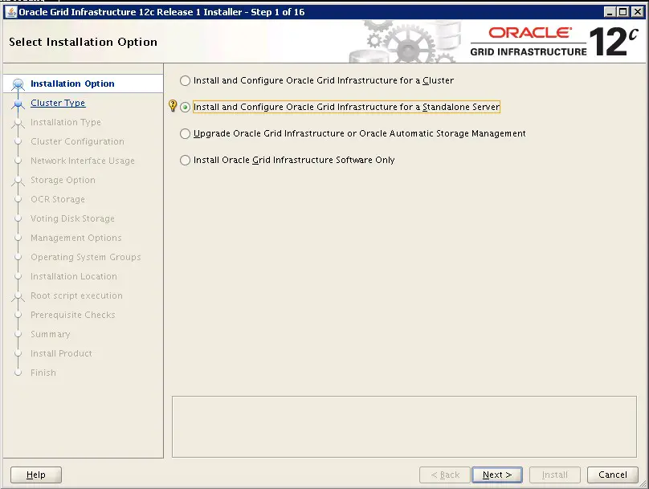This screenshot has width=649, height=489.
Task: Click the Storage Option step label
Action: pos(63,180)
